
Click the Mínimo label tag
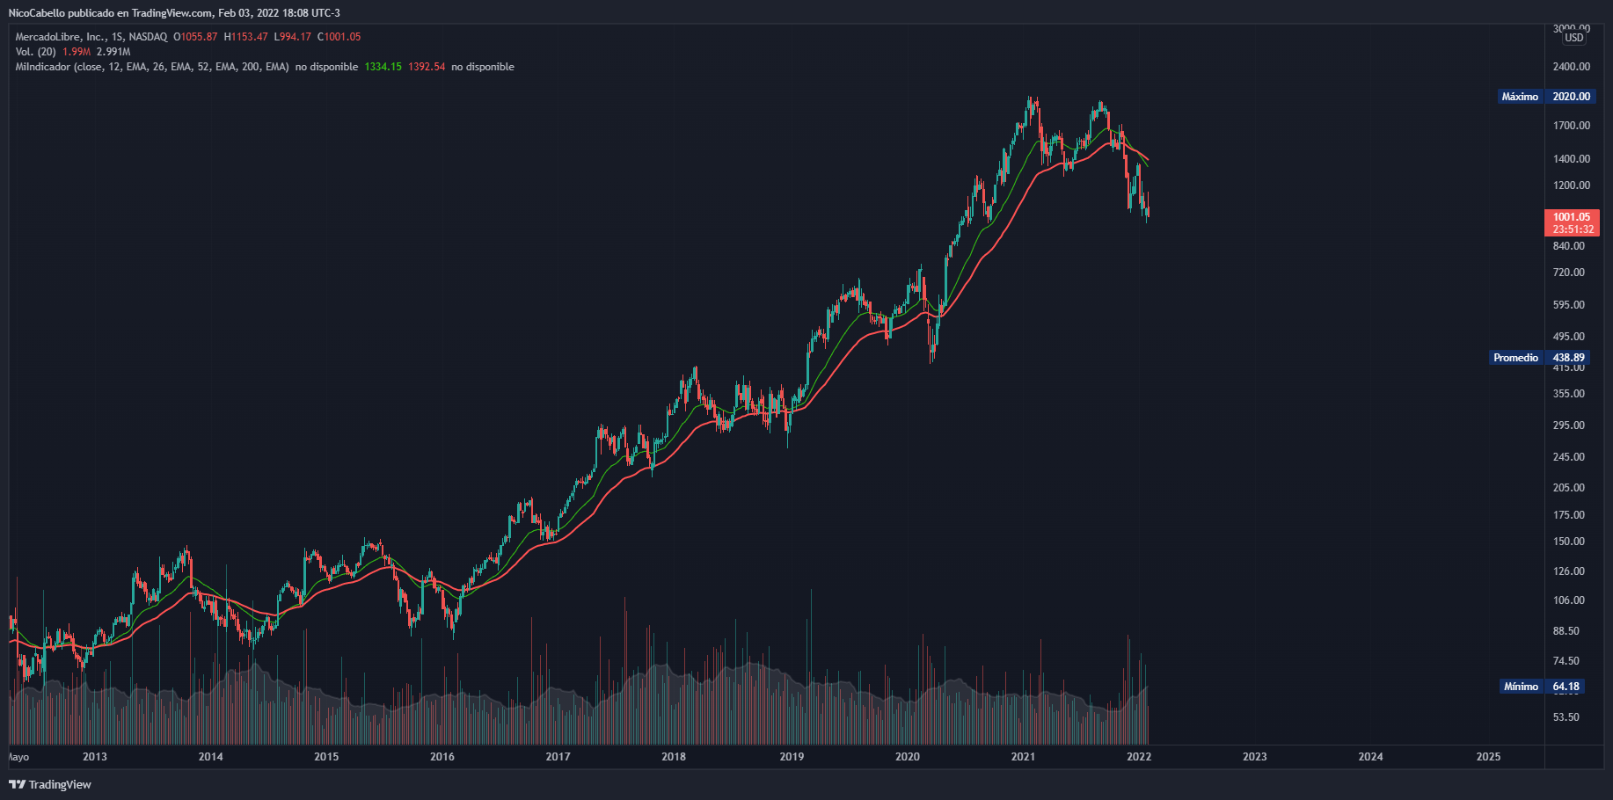tap(1521, 687)
